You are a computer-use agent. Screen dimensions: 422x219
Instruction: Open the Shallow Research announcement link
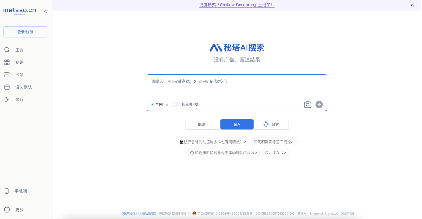click(237, 5)
